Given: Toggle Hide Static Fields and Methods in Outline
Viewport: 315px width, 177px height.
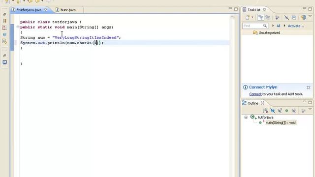Looking at the screenshot, I should [280, 111].
